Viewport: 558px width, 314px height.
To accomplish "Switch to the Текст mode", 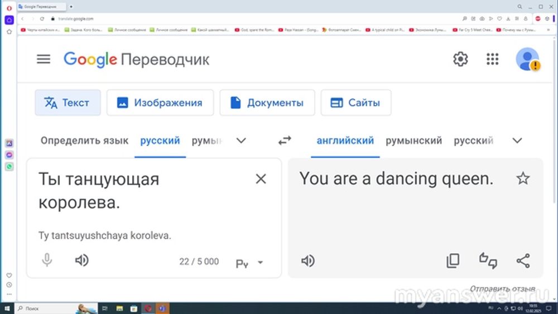I will pos(68,103).
